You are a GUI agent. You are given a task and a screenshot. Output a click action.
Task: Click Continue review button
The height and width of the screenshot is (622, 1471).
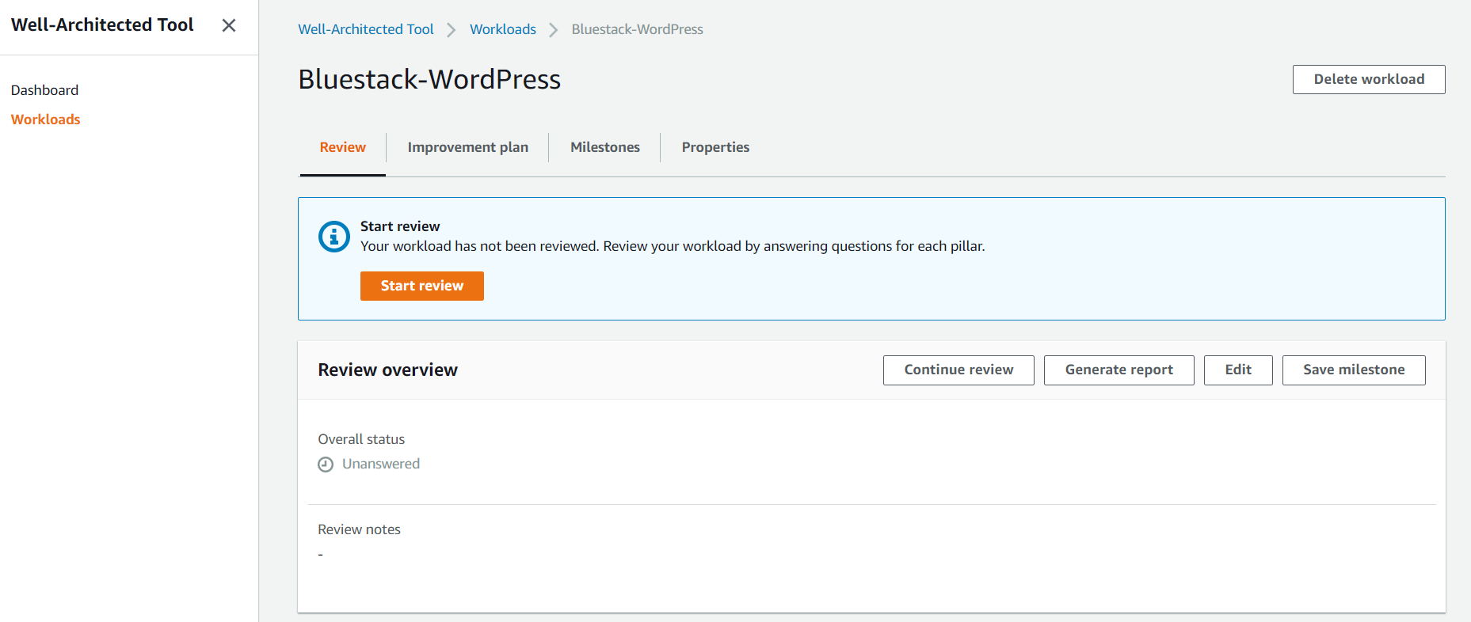tap(958, 370)
